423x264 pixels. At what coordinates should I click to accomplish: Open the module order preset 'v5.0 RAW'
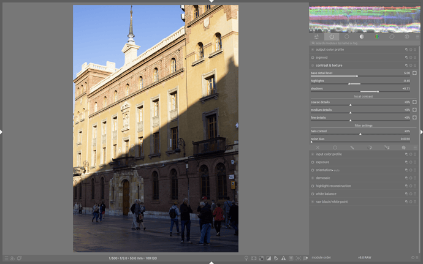click(365, 257)
